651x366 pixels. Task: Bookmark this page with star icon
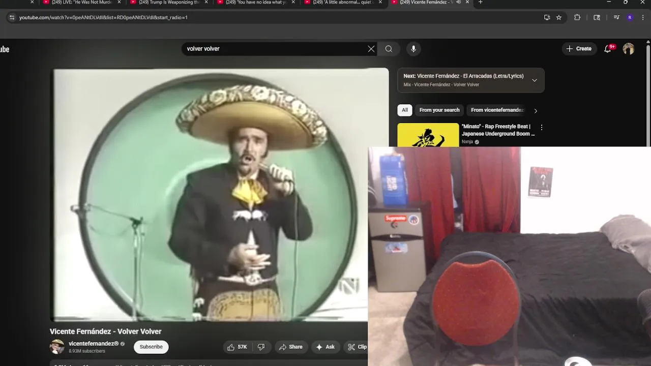click(559, 17)
